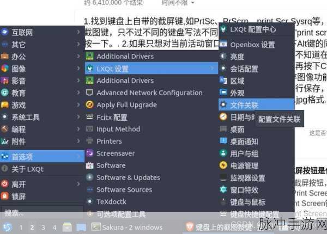Expand the 互联网 submenu arrow
This screenshot has width=327, height=234.
coord(78,32)
